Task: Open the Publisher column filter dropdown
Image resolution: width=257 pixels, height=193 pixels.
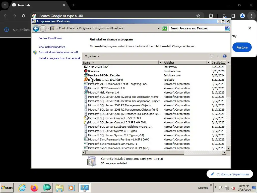Action: point(209,63)
